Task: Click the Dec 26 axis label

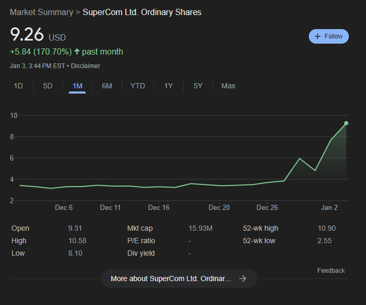Action: (267, 207)
